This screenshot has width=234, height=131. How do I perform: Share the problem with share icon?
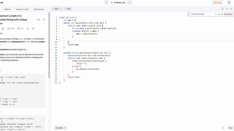pyautogui.click(x=33, y=28)
